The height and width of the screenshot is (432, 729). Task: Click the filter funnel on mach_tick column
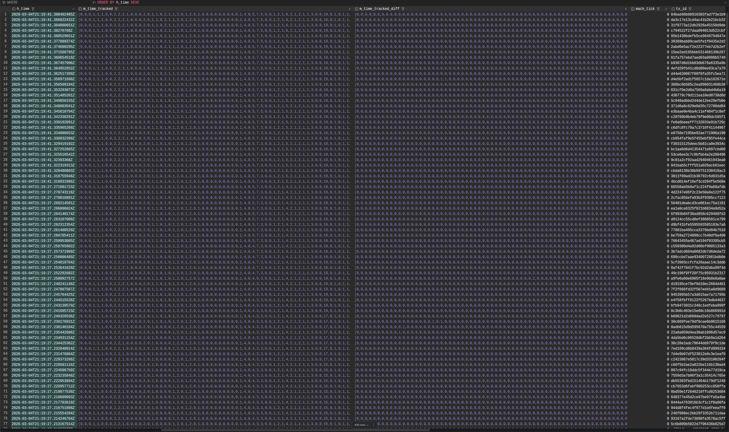click(x=658, y=9)
